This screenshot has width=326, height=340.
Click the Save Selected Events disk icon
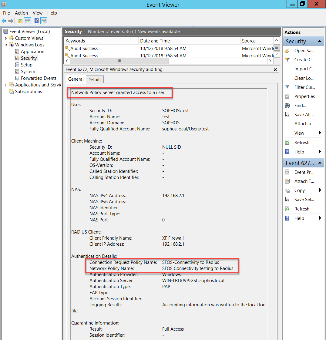[287, 200]
